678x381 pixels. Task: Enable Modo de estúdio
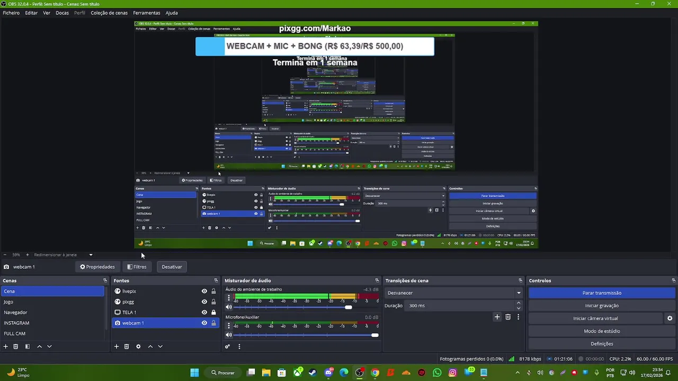[602, 331]
